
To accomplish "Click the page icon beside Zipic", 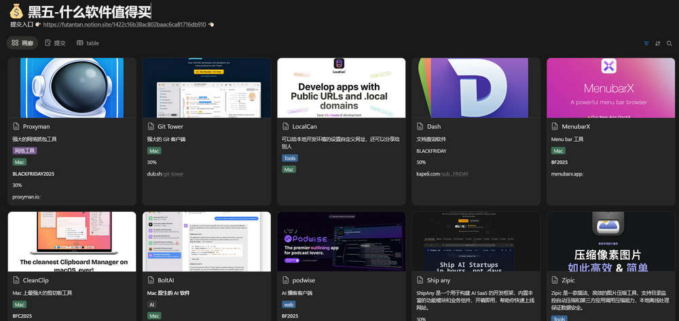I will coord(555,280).
